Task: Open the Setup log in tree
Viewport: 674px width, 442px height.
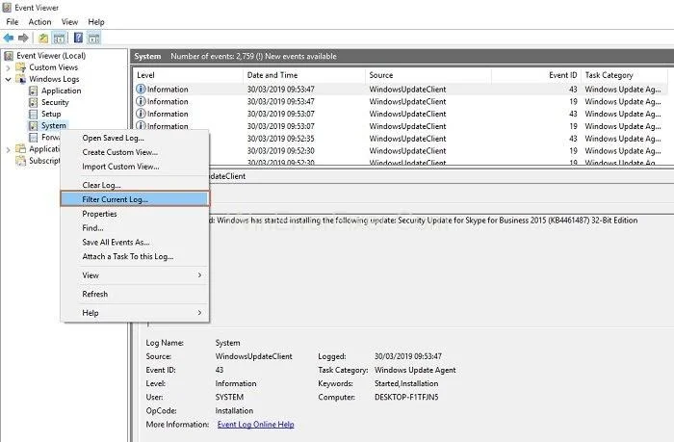Action: point(51,114)
